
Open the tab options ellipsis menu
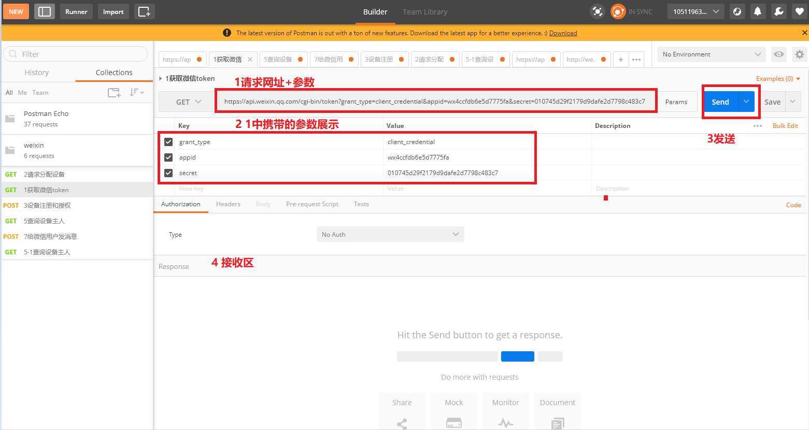pos(636,59)
